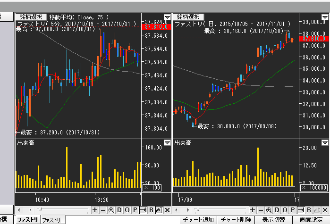Open the chart-type icon under the left chart
The image size is (330, 224).
[159, 210]
